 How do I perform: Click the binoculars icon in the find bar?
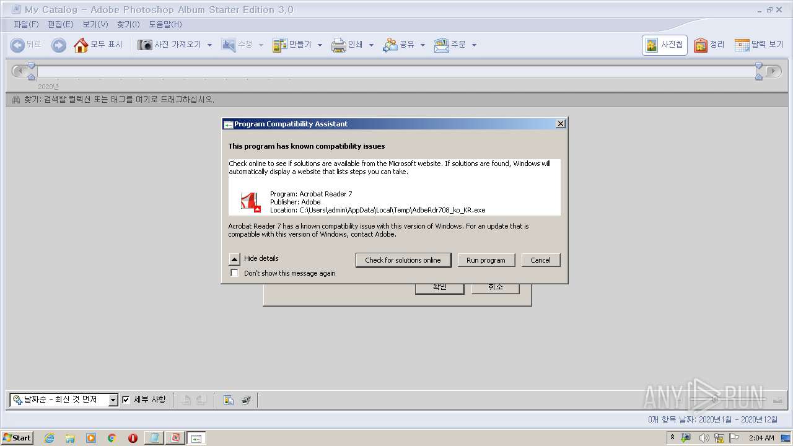click(x=16, y=100)
